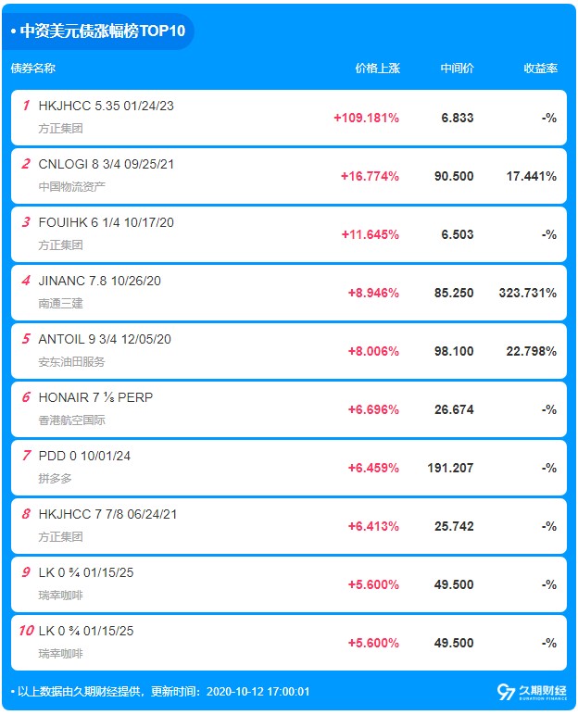Image resolution: width=578 pixels, height=715 pixels.
Task: Click the +109.181% price increase value
Action: (x=366, y=118)
